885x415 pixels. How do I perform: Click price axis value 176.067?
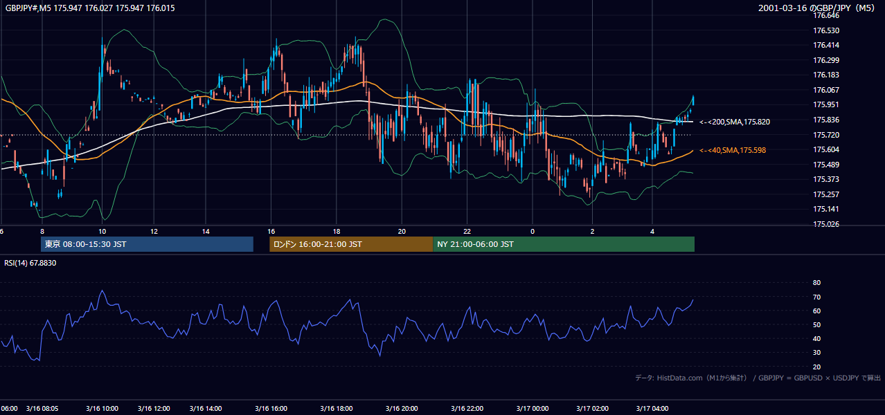(826, 90)
